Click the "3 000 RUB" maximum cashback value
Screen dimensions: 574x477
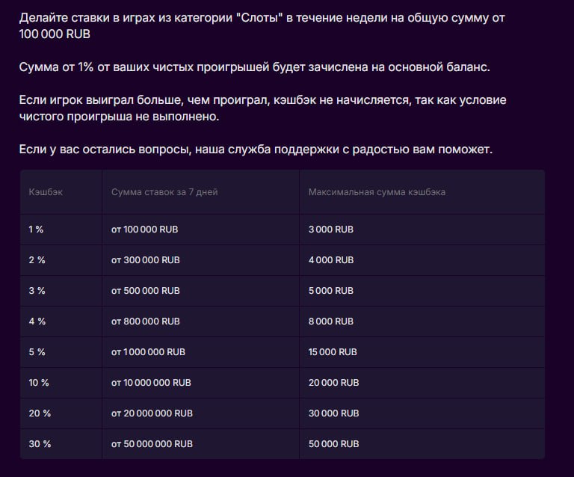click(330, 230)
